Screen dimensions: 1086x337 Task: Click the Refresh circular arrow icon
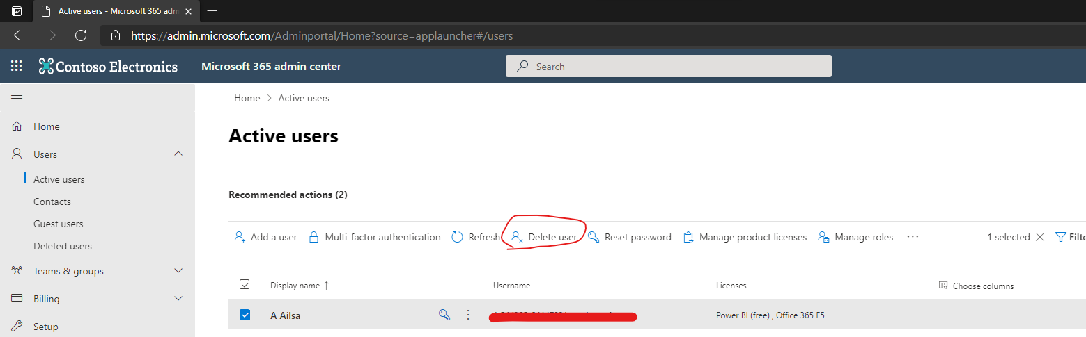tap(458, 237)
